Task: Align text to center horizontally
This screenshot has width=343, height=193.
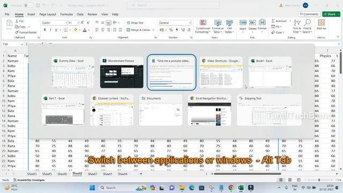Action: 102,30
